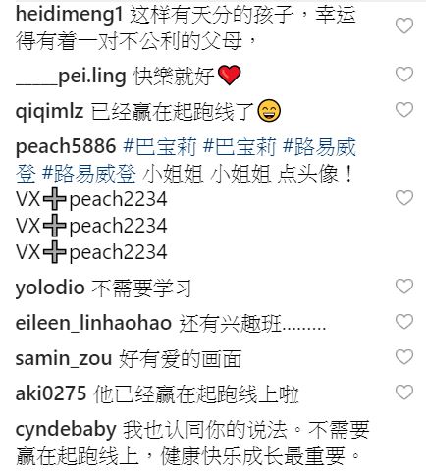Visit the qiqimlz user profile

(49, 111)
